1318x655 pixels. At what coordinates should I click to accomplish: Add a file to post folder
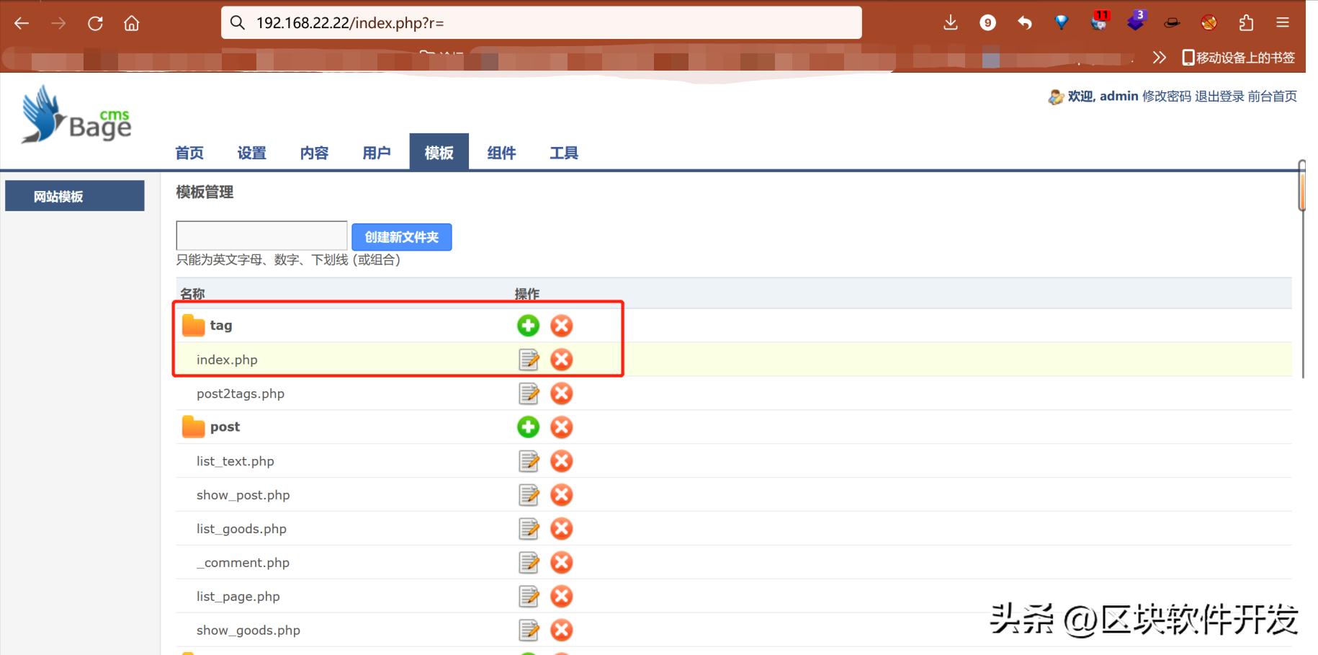[528, 427]
